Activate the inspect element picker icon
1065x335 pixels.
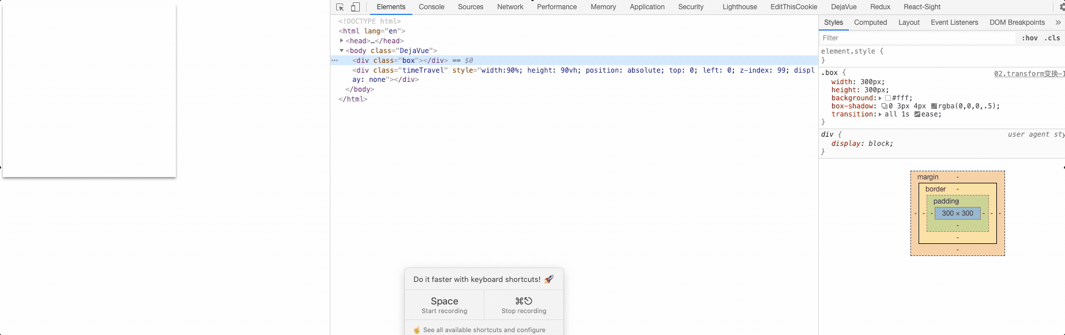coord(340,7)
